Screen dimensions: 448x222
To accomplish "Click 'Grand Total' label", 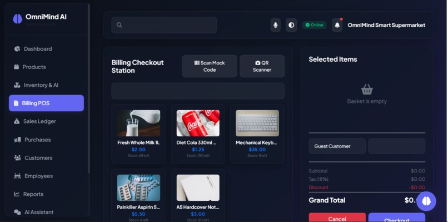I will click(x=327, y=200).
